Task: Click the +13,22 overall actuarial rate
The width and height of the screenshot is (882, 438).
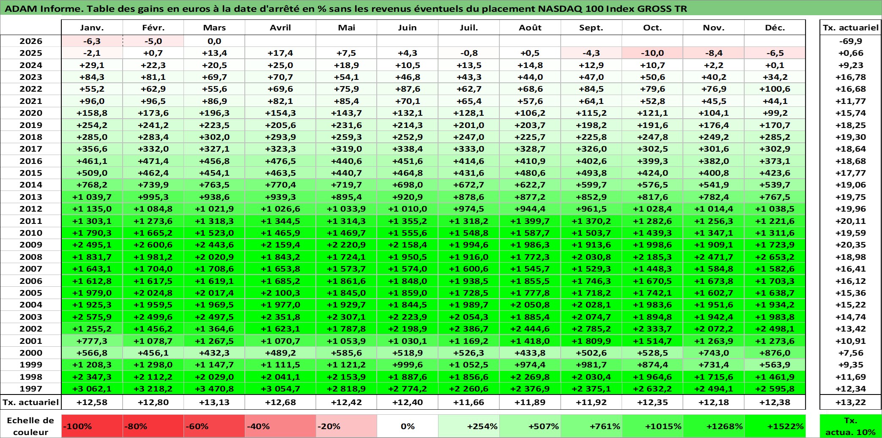Action: pyautogui.click(x=851, y=402)
